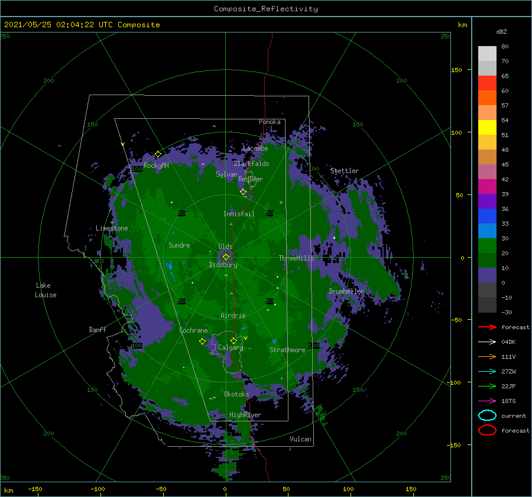This screenshot has height=497, width=532.
Task: Click the orange 111V arrow symbol
Action: (x=487, y=356)
